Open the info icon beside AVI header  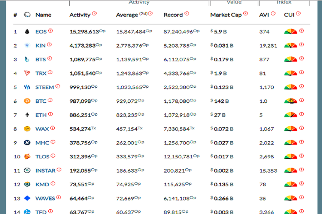point(273,14)
